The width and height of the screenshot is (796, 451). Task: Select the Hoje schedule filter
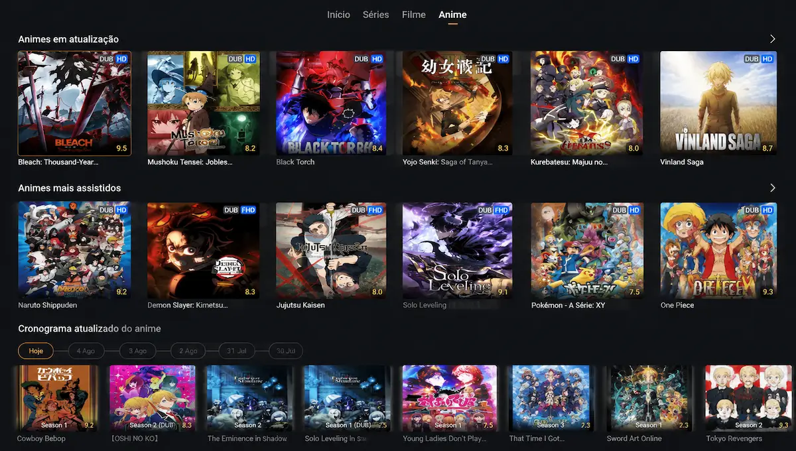(36, 351)
